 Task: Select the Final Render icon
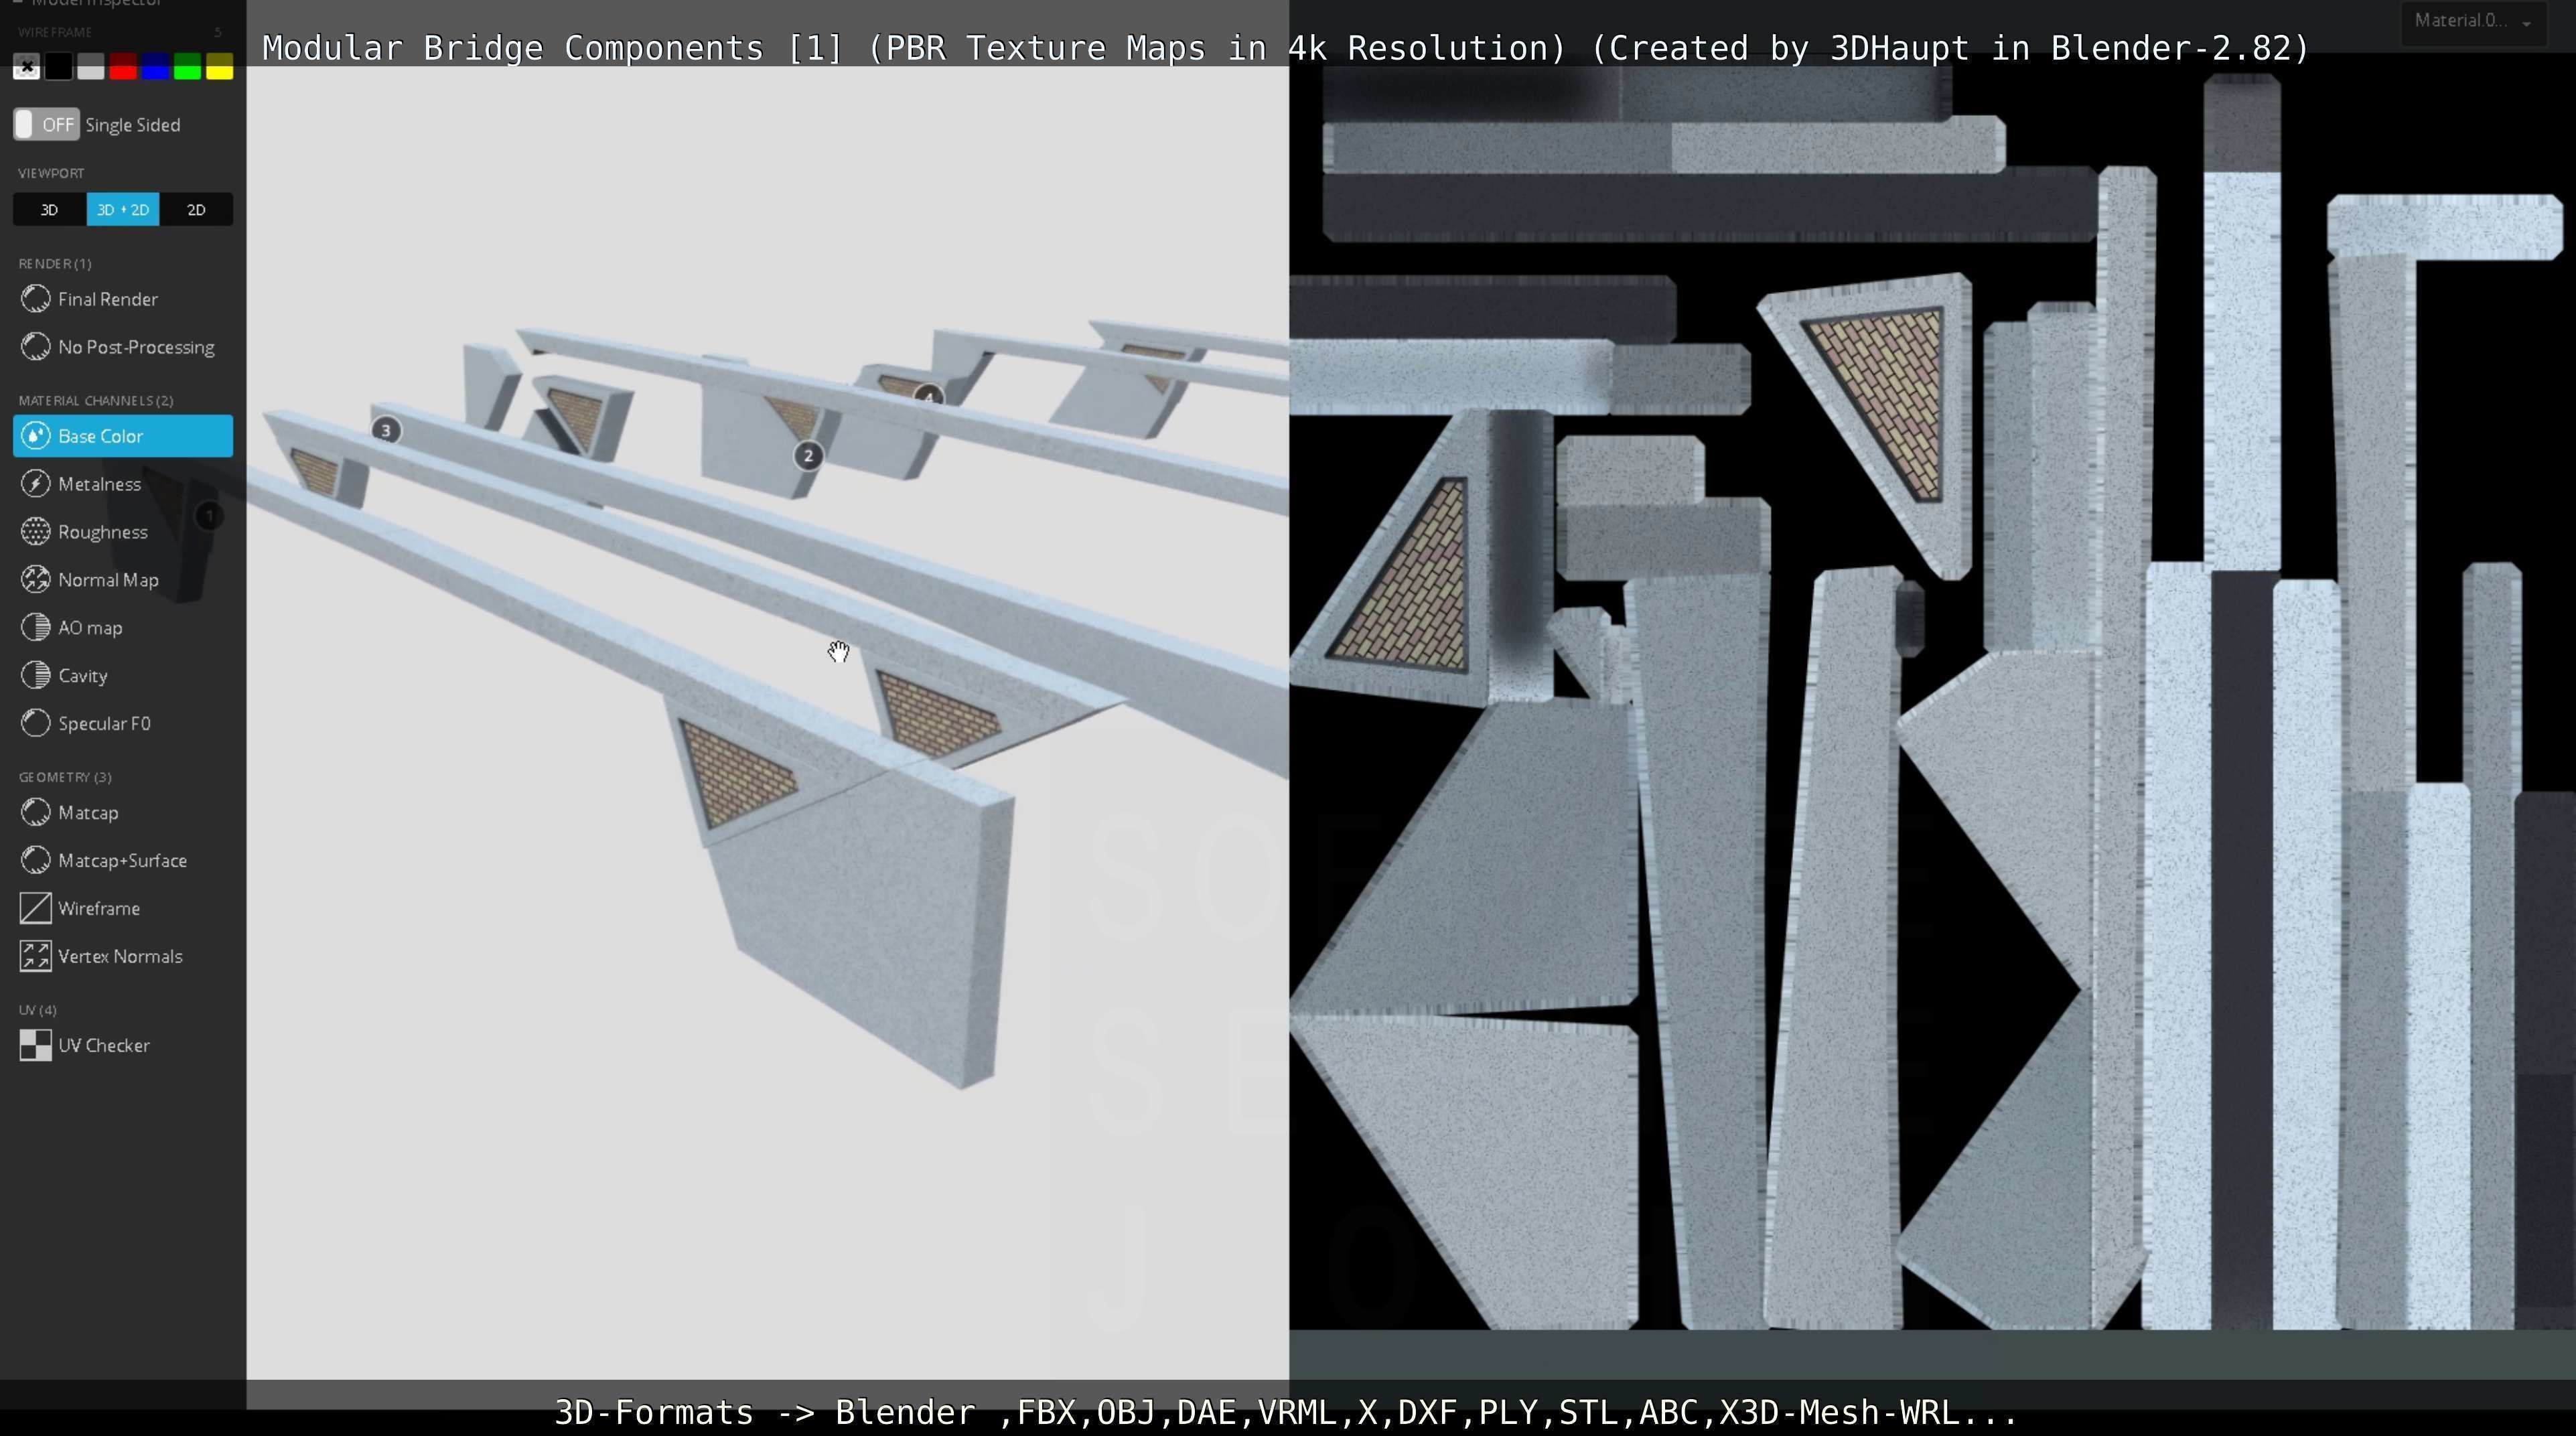36,299
